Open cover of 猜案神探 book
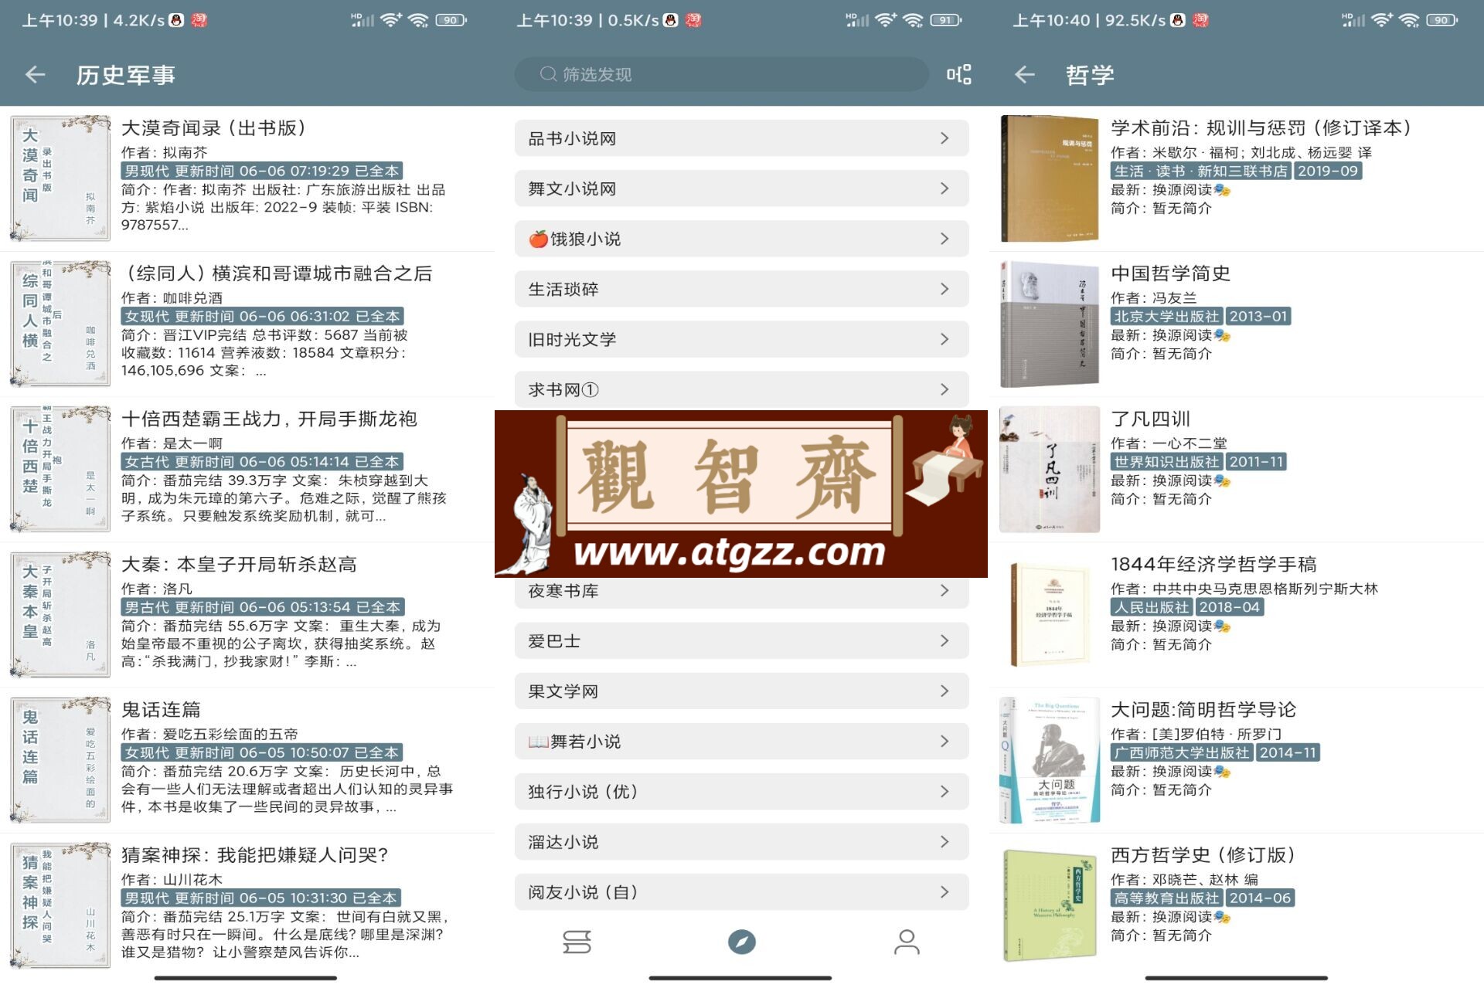Viewport: 1484px width, 988px height. [x=60, y=905]
